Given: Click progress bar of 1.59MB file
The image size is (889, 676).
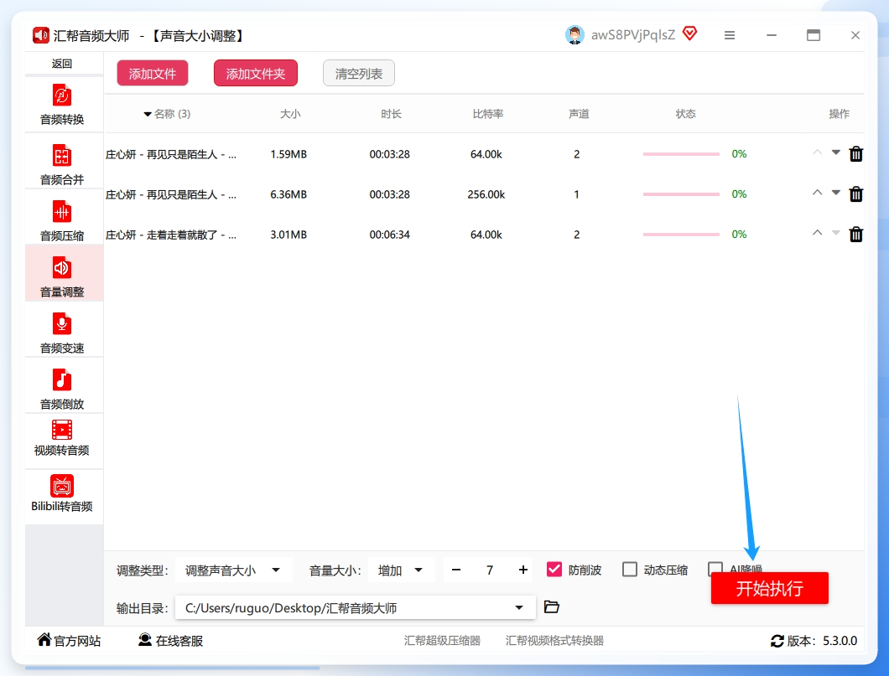Looking at the screenshot, I should click(681, 154).
